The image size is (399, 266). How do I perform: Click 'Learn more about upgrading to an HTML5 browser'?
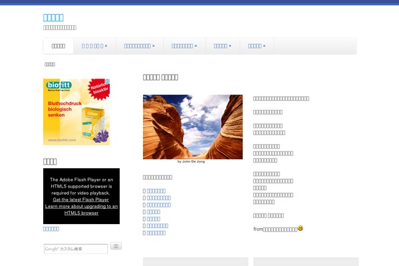click(81, 209)
